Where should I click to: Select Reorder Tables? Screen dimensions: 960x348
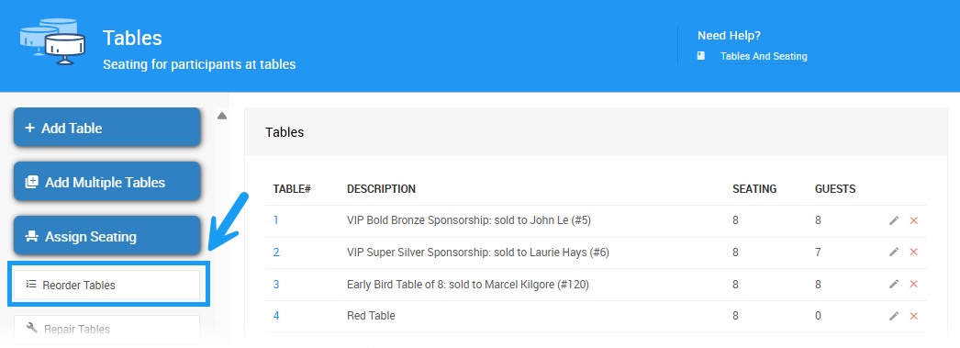pos(107,285)
